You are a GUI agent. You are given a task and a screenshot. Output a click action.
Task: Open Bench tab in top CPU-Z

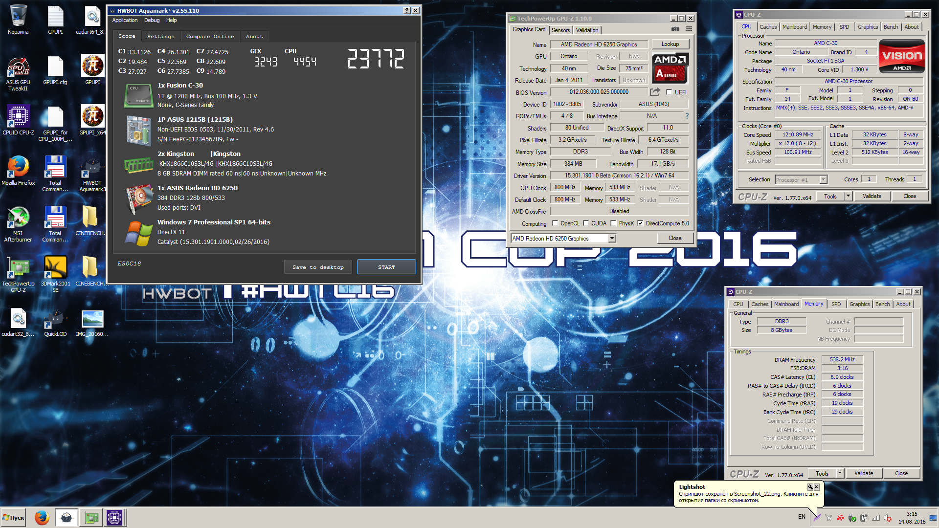891,27
